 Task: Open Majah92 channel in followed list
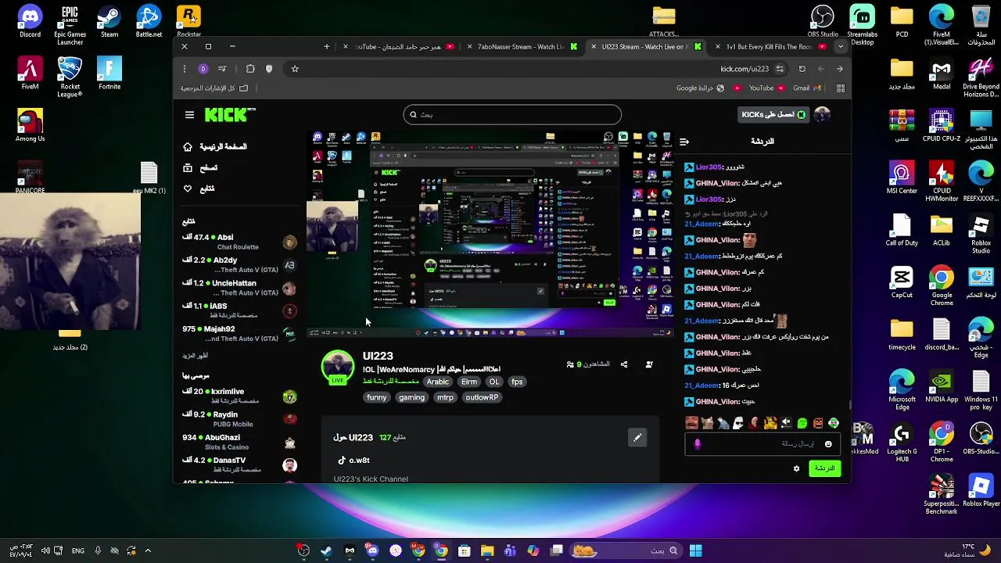tap(239, 333)
